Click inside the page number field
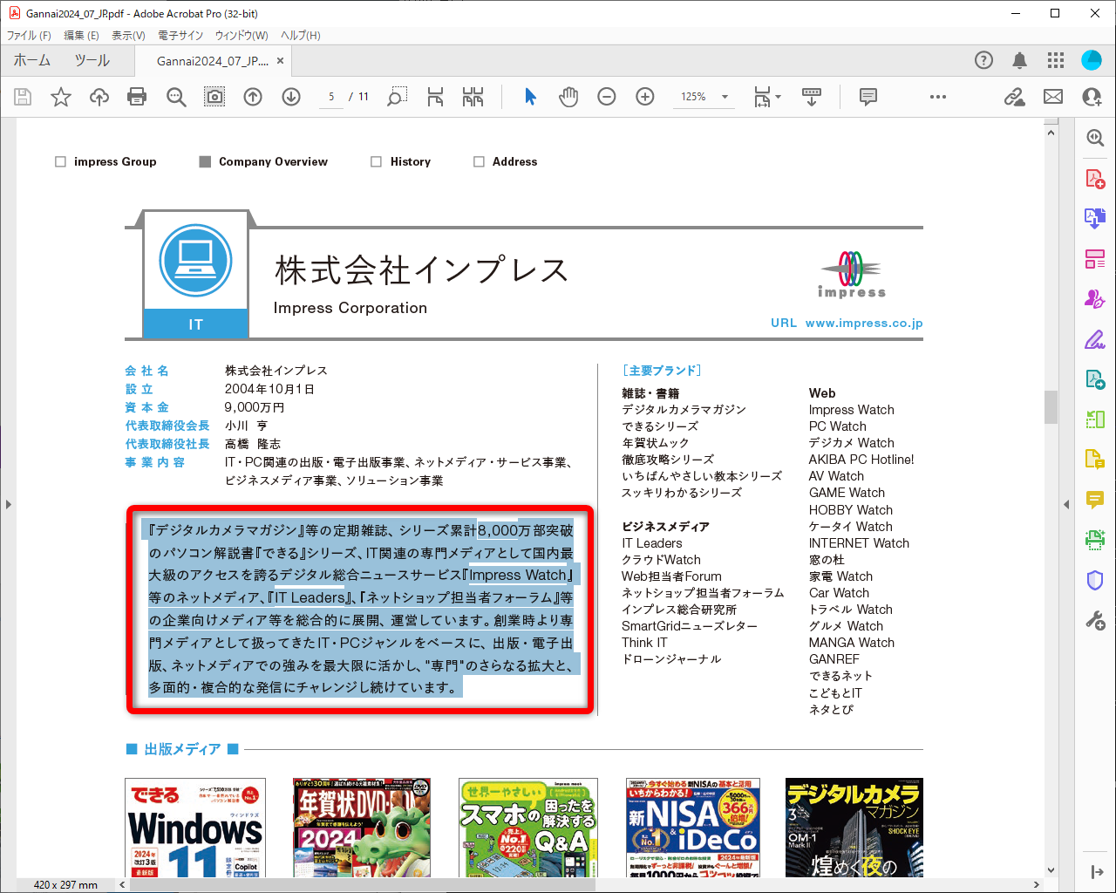The image size is (1116, 893). click(x=332, y=97)
